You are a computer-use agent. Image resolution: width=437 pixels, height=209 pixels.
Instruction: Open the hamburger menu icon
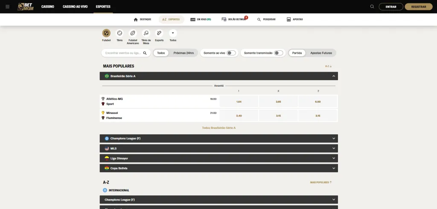(8, 7)
